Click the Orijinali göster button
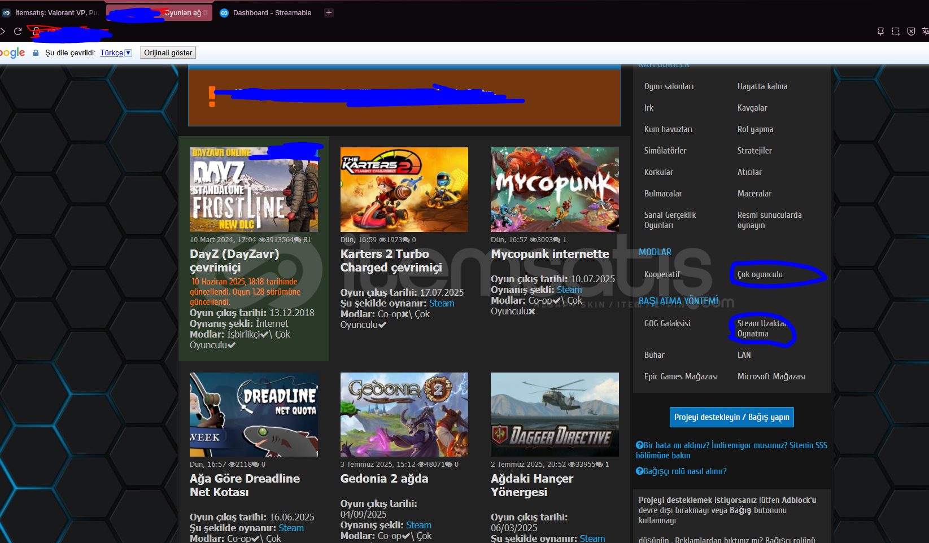The image size is (929, 543). click(168, 52)
